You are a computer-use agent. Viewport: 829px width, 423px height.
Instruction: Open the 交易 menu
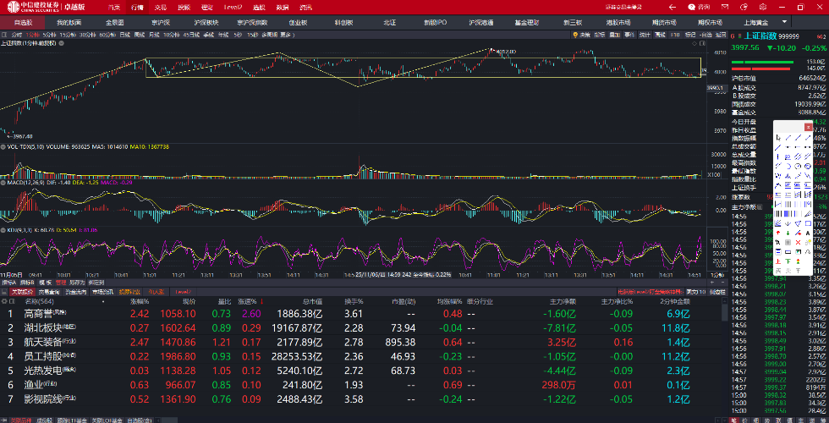click(161, 7)
